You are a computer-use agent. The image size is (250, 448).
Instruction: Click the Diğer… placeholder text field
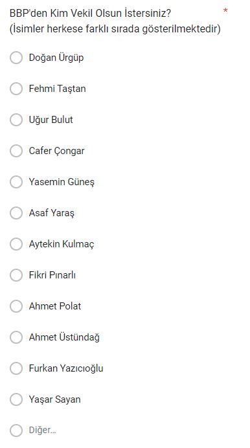pos(42,431)
